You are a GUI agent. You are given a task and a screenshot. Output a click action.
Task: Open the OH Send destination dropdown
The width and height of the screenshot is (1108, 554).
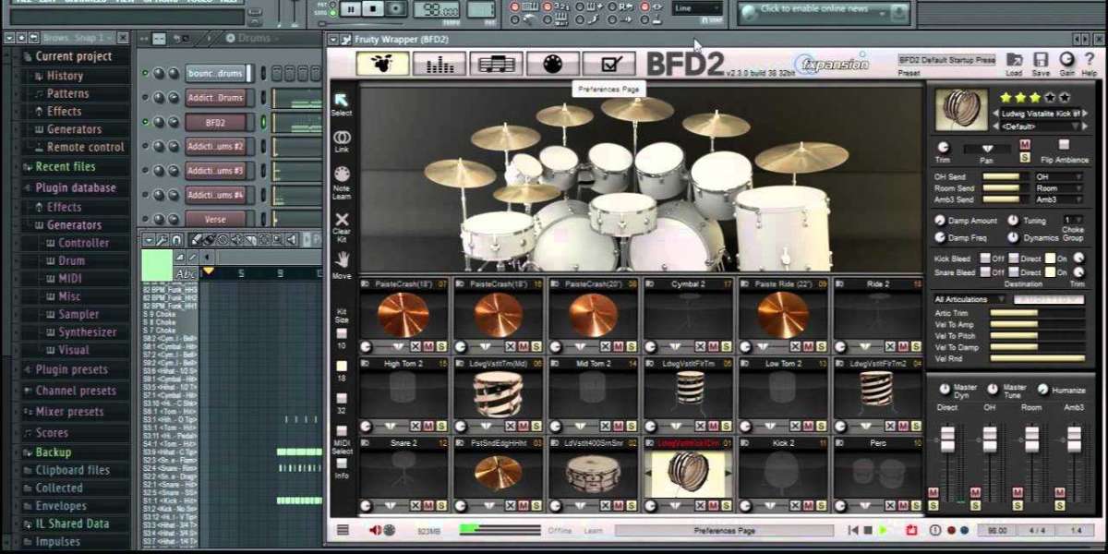coord(1057,176)
